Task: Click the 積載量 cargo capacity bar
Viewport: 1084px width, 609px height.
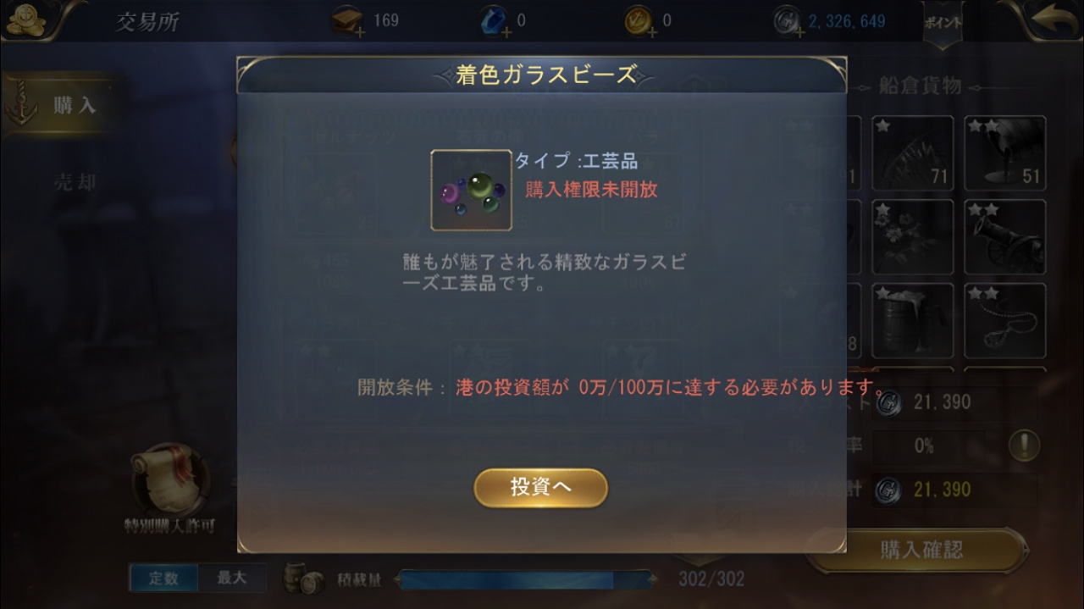Action: tap(526, 579)
